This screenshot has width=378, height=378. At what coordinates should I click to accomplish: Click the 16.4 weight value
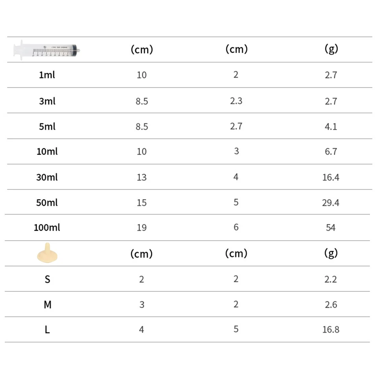coord(331,177)
